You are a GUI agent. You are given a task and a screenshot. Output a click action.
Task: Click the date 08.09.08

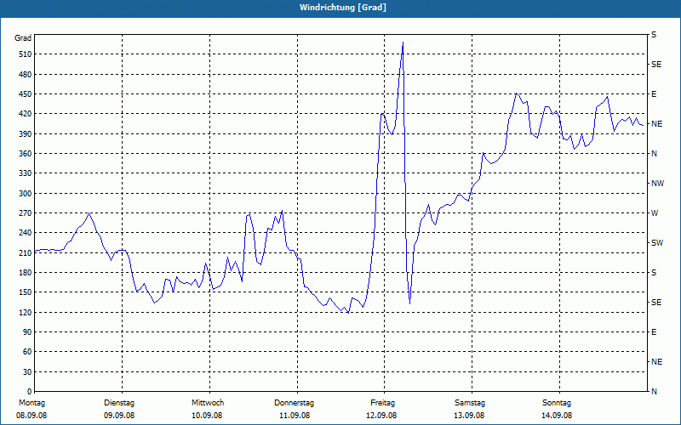(31, 416)
